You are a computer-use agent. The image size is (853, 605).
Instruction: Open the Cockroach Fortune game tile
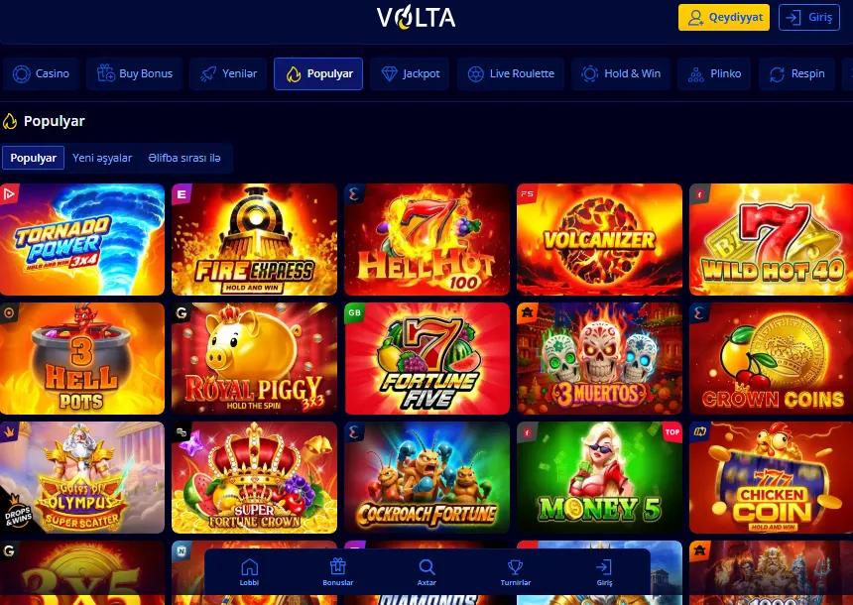click(427, 478)
